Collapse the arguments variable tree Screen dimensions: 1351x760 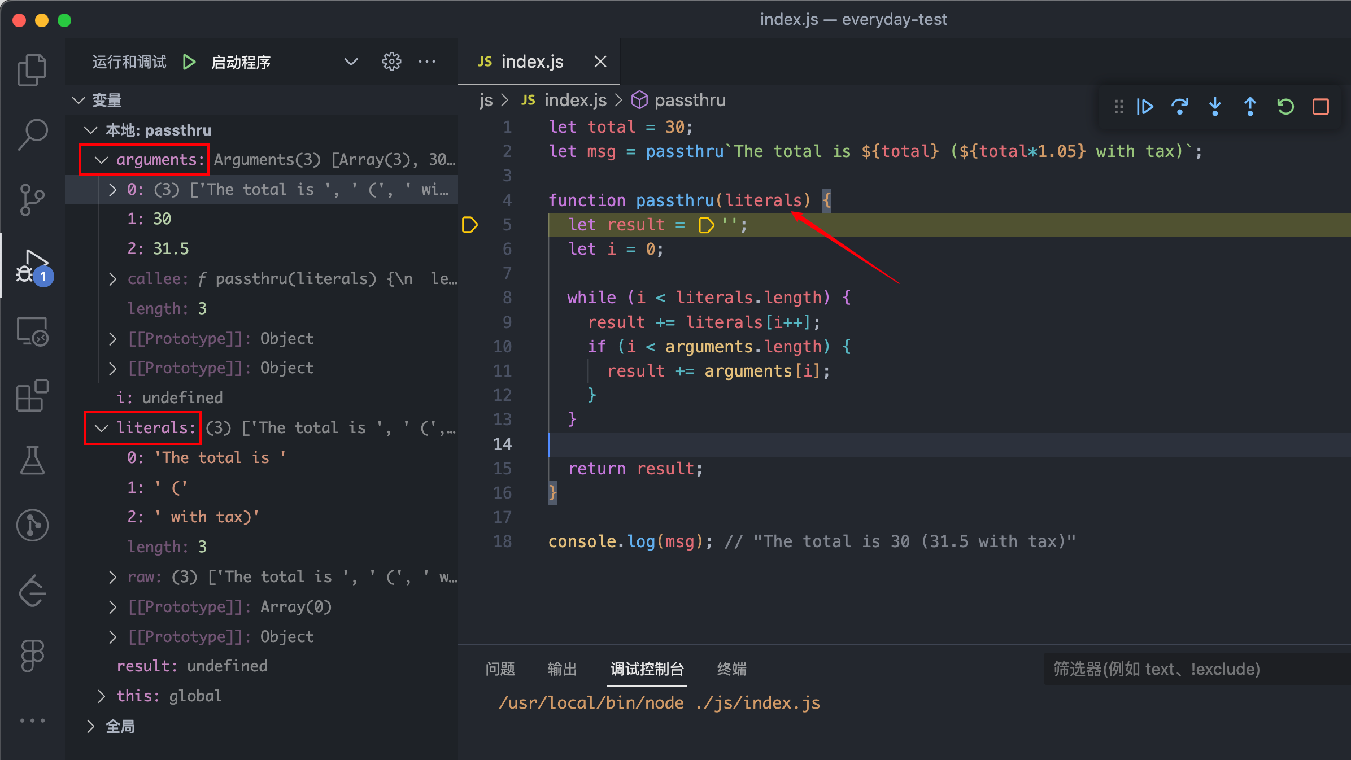coord(102,160)
